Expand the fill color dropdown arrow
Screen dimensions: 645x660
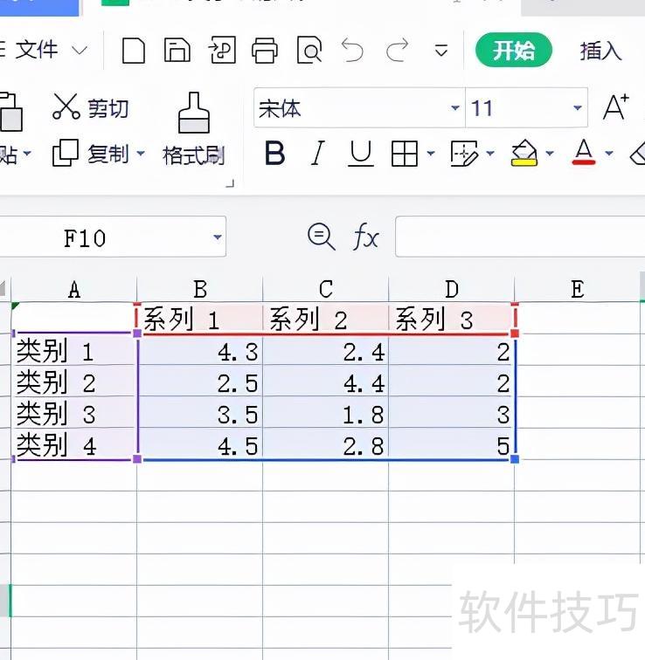pyautogui.click(x=550, y=154)
